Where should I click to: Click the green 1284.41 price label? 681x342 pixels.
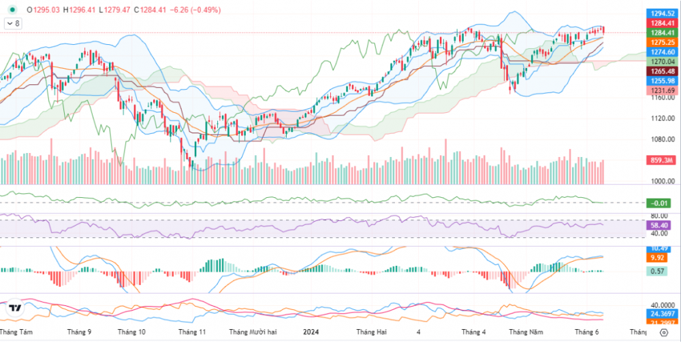(659, 33)
